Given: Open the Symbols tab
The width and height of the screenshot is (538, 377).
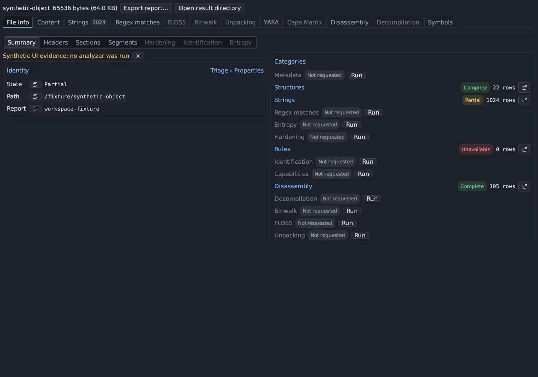Looking at the screenshot, I should pos(440,22).
